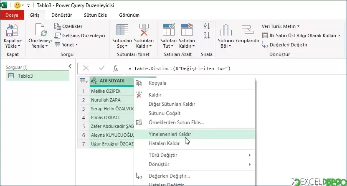
Task: Click the fx function icon
Action: click(x=115, y=69)
